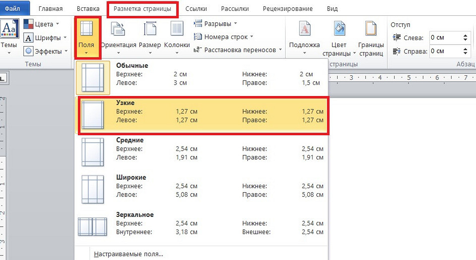Increase the Справа indent with up arrow
This screenshot has height=260, width=476.
click(465, 49)
